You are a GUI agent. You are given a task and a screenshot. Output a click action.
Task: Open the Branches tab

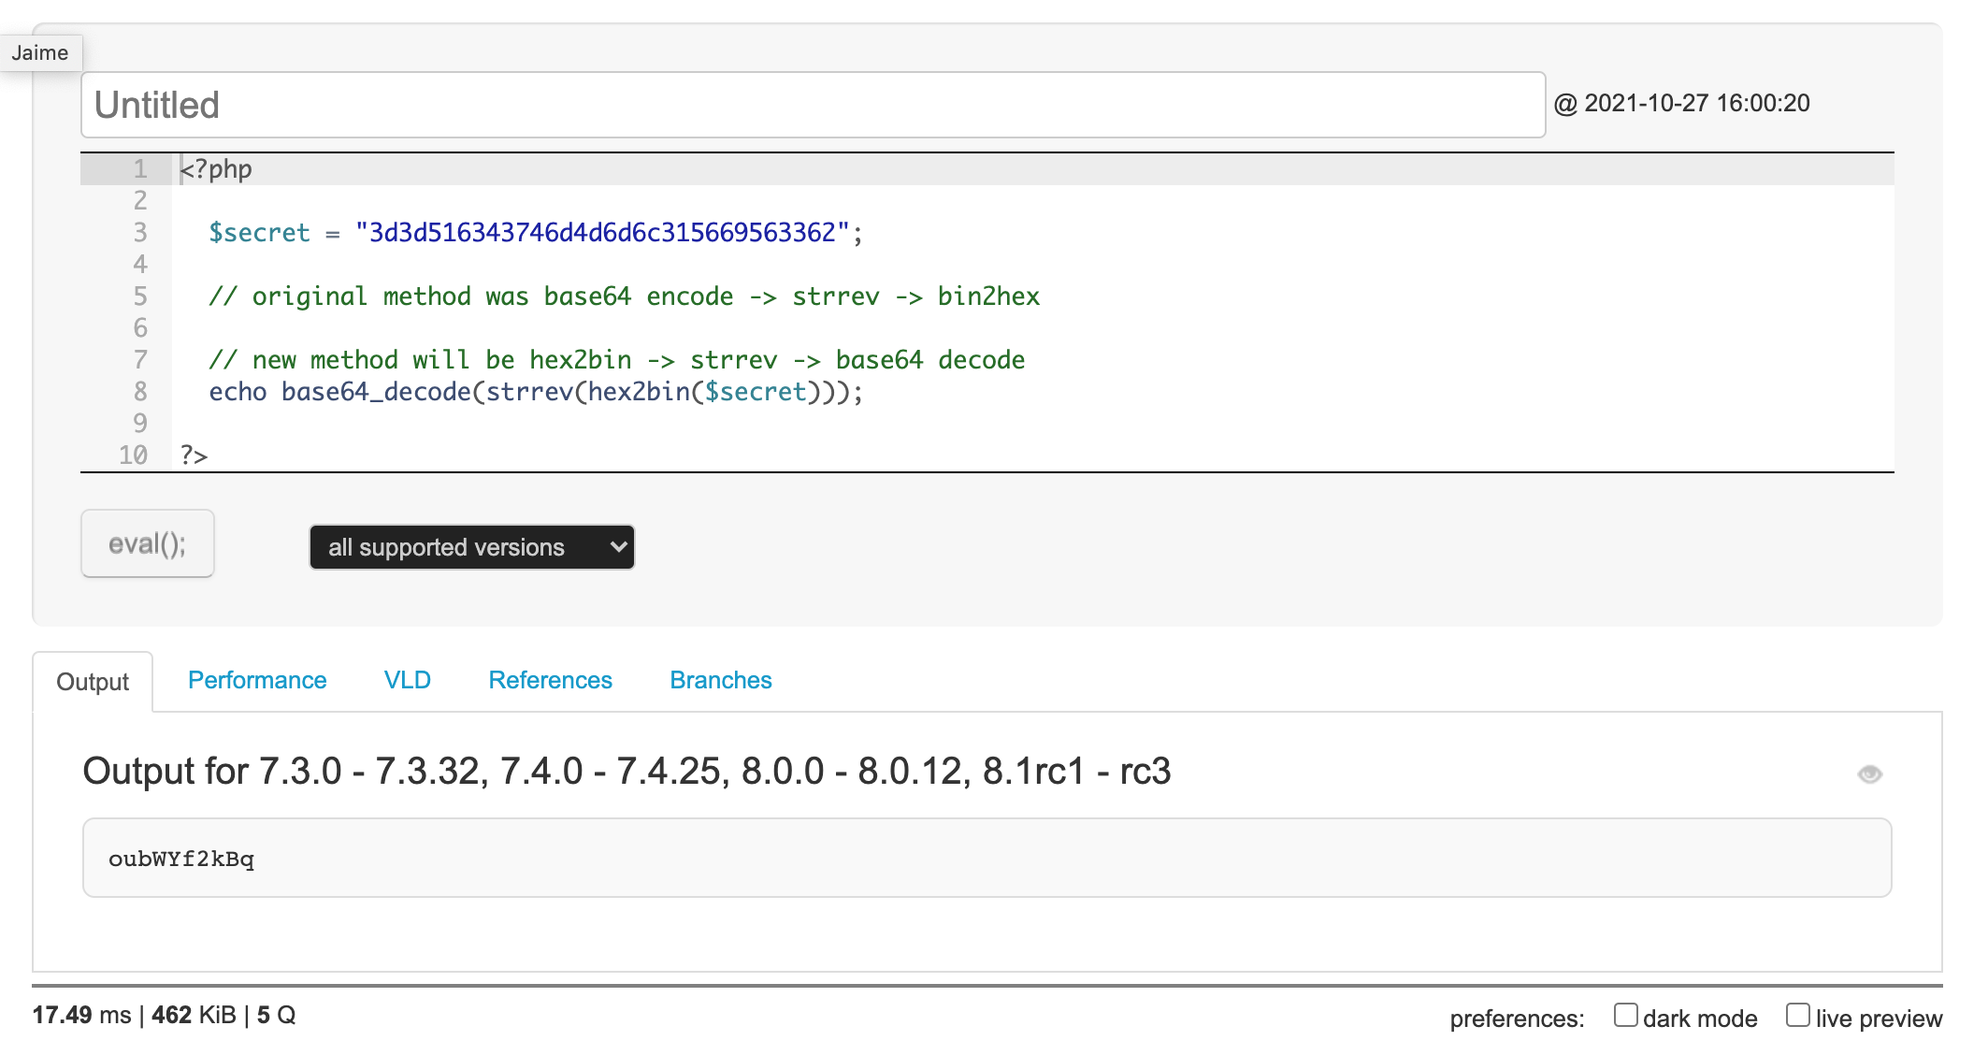pos(720,680)
